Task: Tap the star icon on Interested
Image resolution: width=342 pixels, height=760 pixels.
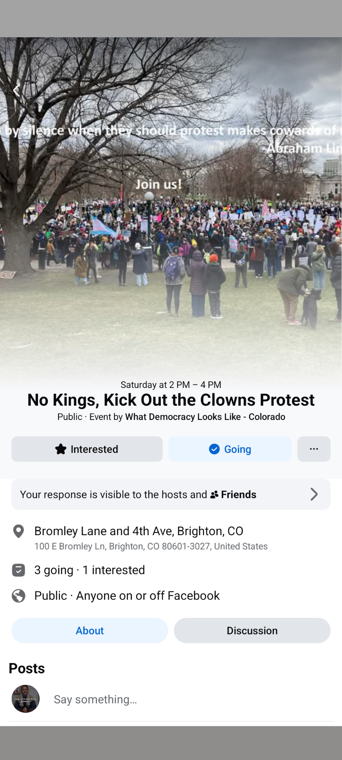Action: tap(61, 449)
